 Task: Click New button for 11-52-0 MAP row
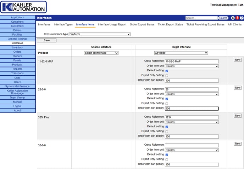pyautogui.click(x=238, y=60)
